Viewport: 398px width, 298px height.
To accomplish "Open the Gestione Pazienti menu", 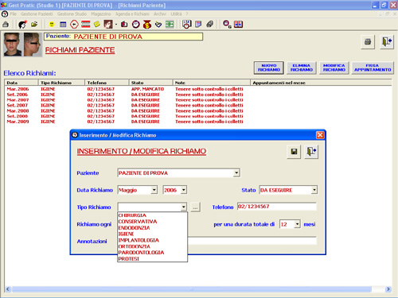I will click(37, 14).
